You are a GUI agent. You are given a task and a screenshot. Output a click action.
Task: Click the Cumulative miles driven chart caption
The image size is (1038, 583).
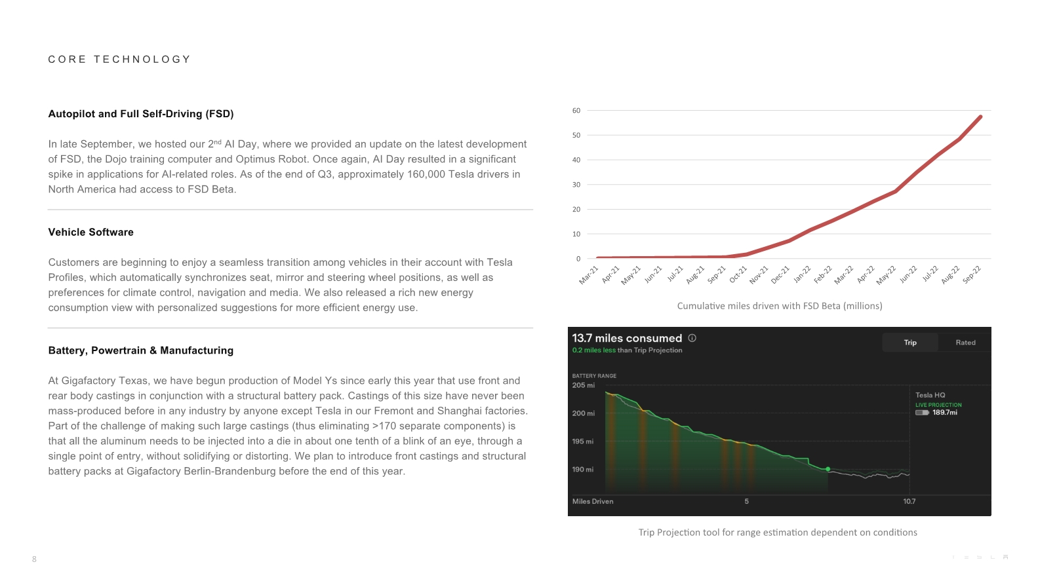coord(780,306)
